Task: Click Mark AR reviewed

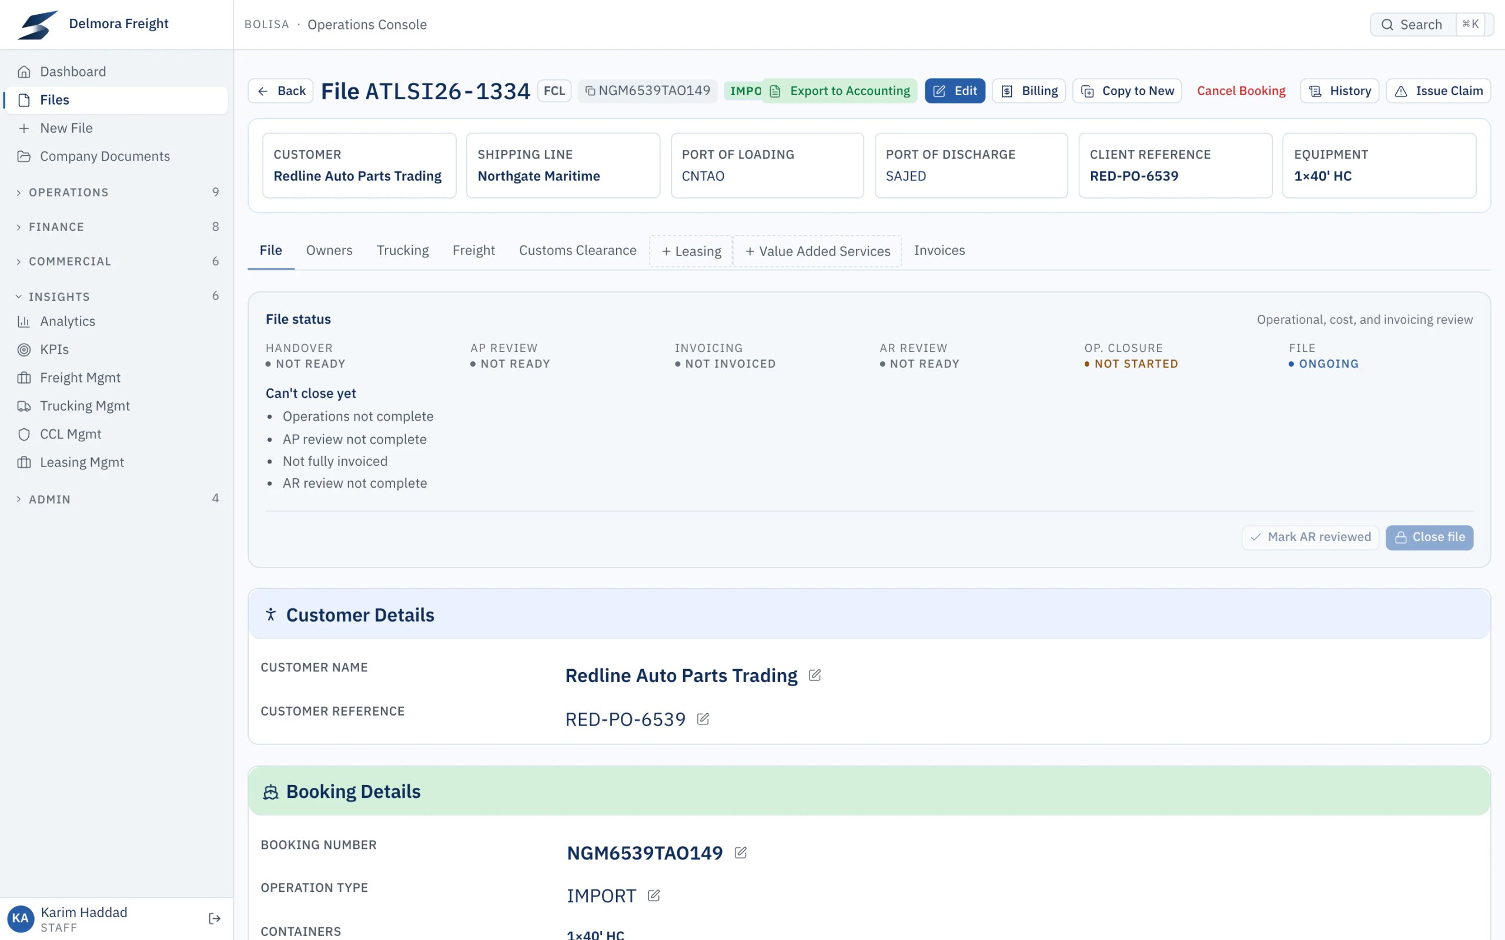Action: pos(1310,537)
